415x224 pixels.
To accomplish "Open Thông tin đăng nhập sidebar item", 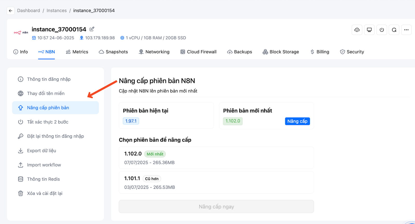I will (56, 79).
